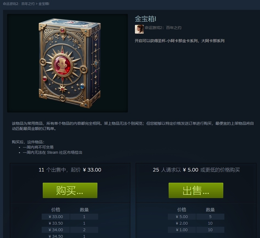Click the sell listings 数量 column header
Viewport: 260px width, 238px height.
point(84,210)
